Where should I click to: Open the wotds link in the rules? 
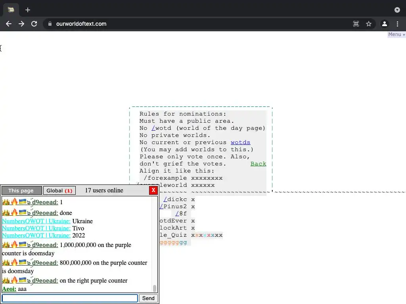point(240,142)
